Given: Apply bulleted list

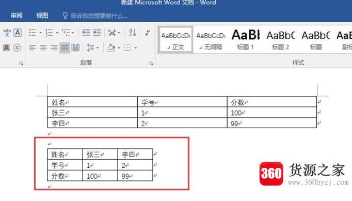Looking at the screenshot, I should coord(33,33).
